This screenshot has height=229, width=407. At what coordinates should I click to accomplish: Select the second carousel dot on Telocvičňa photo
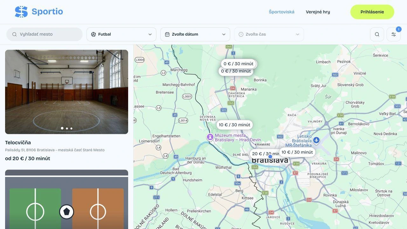point(67,128)
